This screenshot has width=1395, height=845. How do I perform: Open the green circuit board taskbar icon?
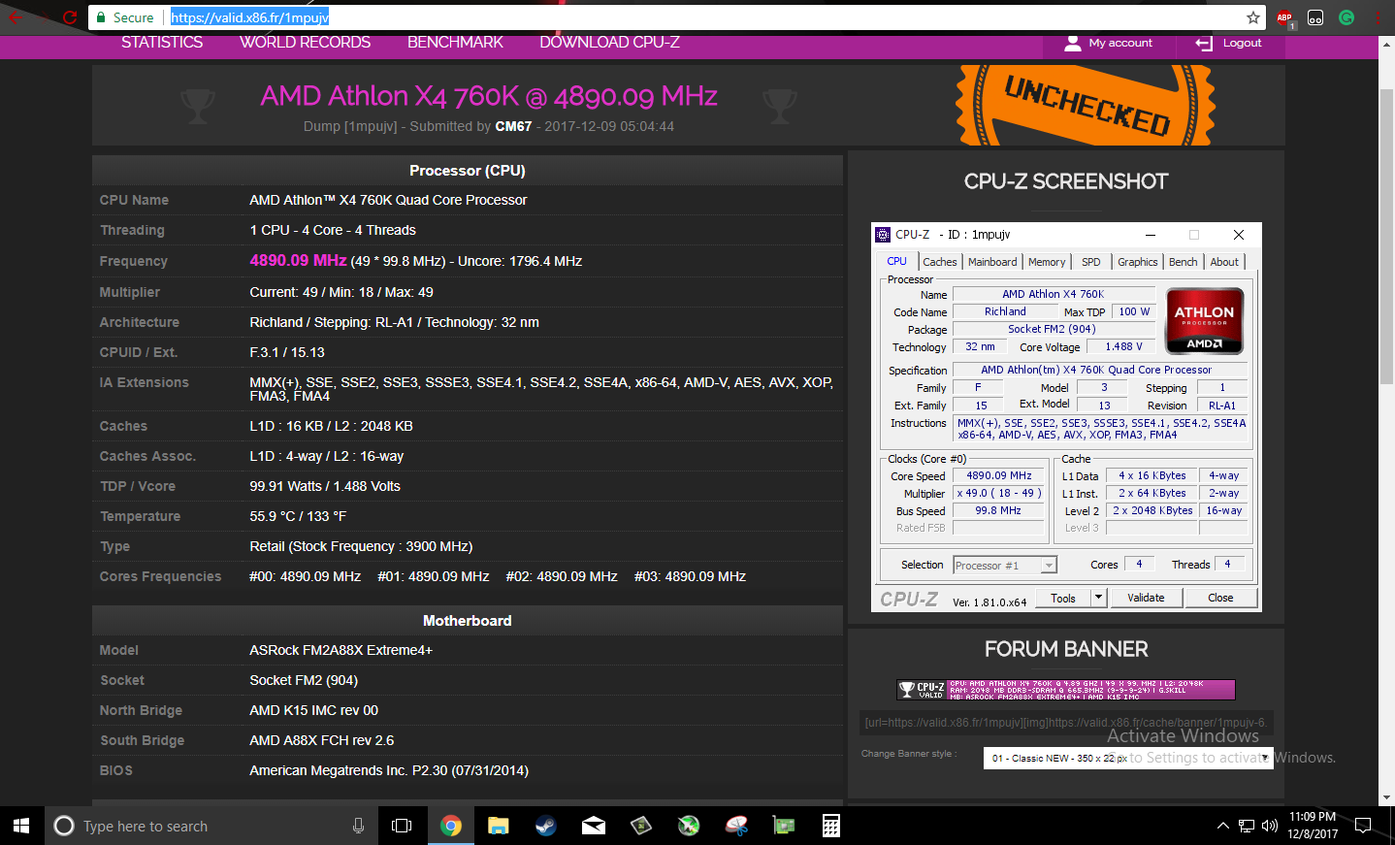click(784, 826)
